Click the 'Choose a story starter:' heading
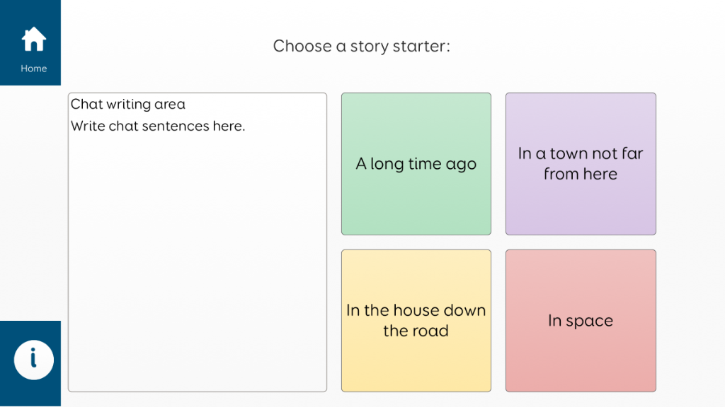 point(362,46)
